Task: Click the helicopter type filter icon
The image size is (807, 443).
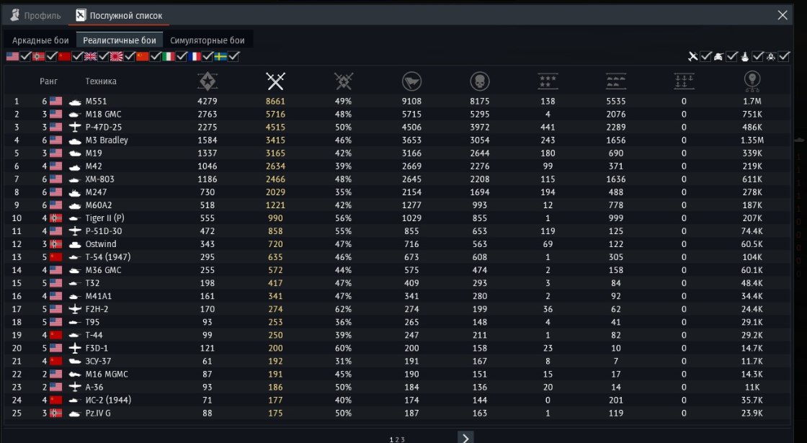Action: pos(770,57)
